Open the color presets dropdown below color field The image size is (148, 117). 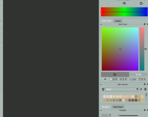(115, 74)
